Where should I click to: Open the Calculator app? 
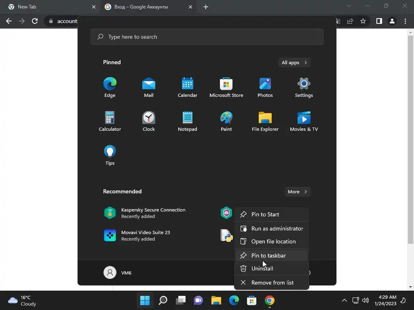pyautogui.click(x=110, y=121)
